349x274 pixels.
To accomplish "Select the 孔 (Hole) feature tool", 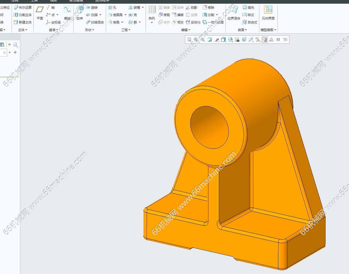I will pos(112,8).
